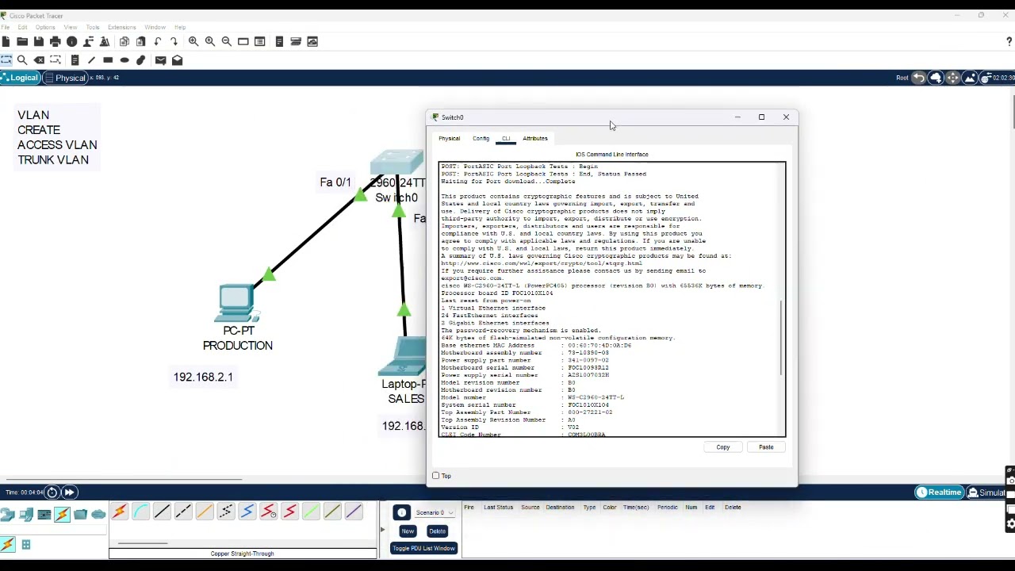Click Toggle PDU List Window button
The image size is (1015, 571).
[423, 548]
